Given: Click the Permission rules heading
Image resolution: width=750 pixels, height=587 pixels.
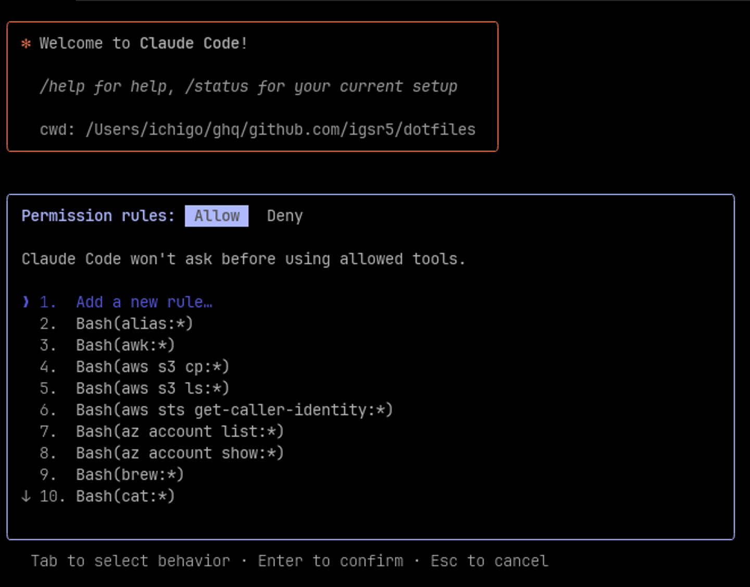Looking at the screenshot, I should point(98,216).
